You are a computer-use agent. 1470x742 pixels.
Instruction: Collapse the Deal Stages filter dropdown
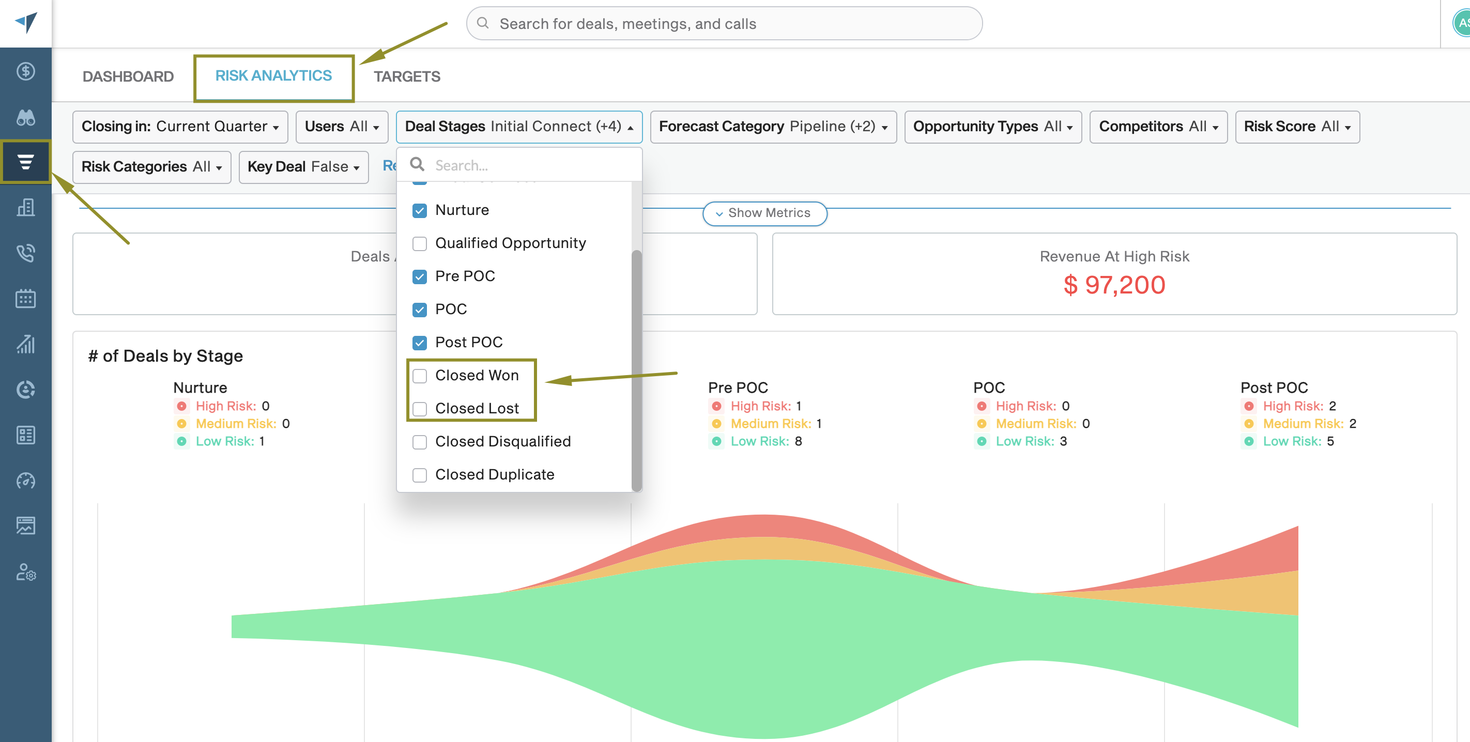(519, 127)
